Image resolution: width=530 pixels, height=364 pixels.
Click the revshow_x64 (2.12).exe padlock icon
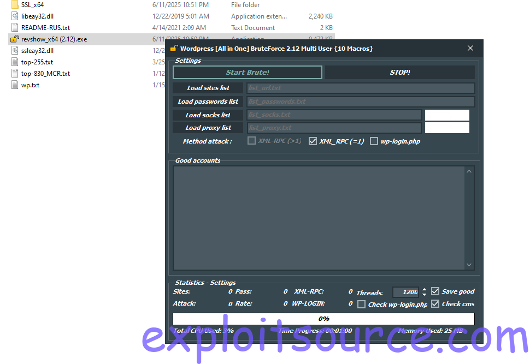point(15,39)
